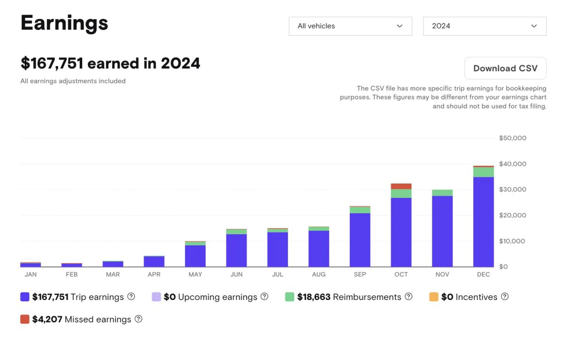The image size is (564, 337).
Task: Click the green Reimbursements legend square
Action: [290, 297]
